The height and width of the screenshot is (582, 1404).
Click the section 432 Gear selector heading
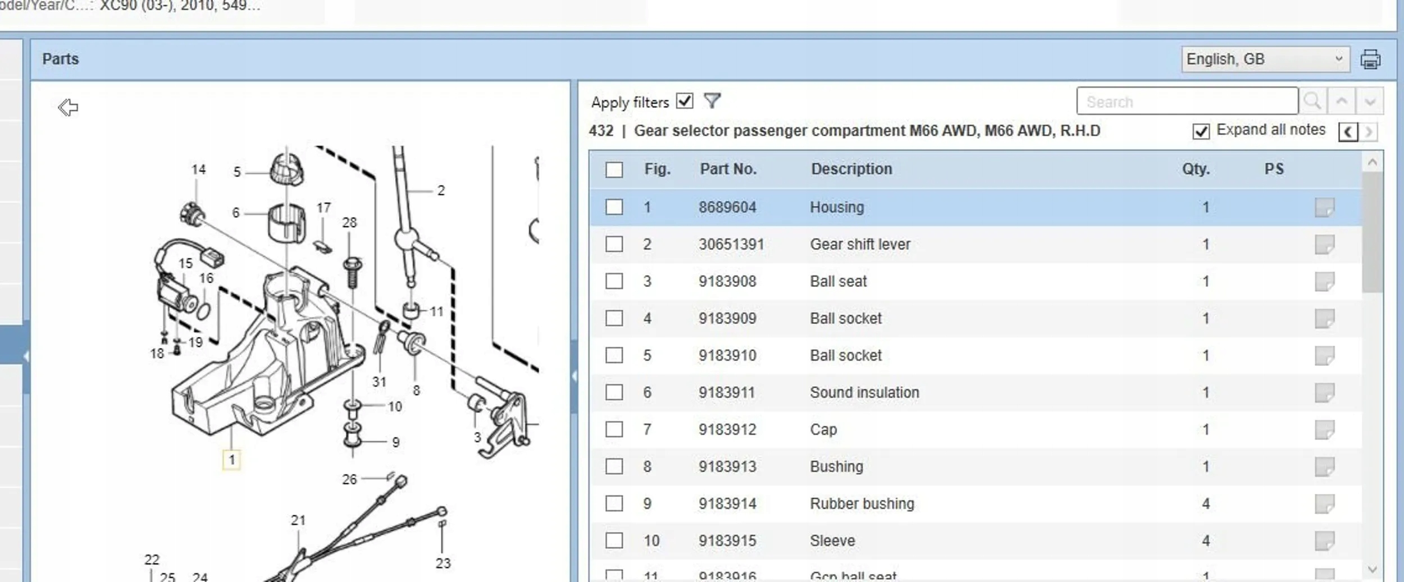[x=844, y=131]
